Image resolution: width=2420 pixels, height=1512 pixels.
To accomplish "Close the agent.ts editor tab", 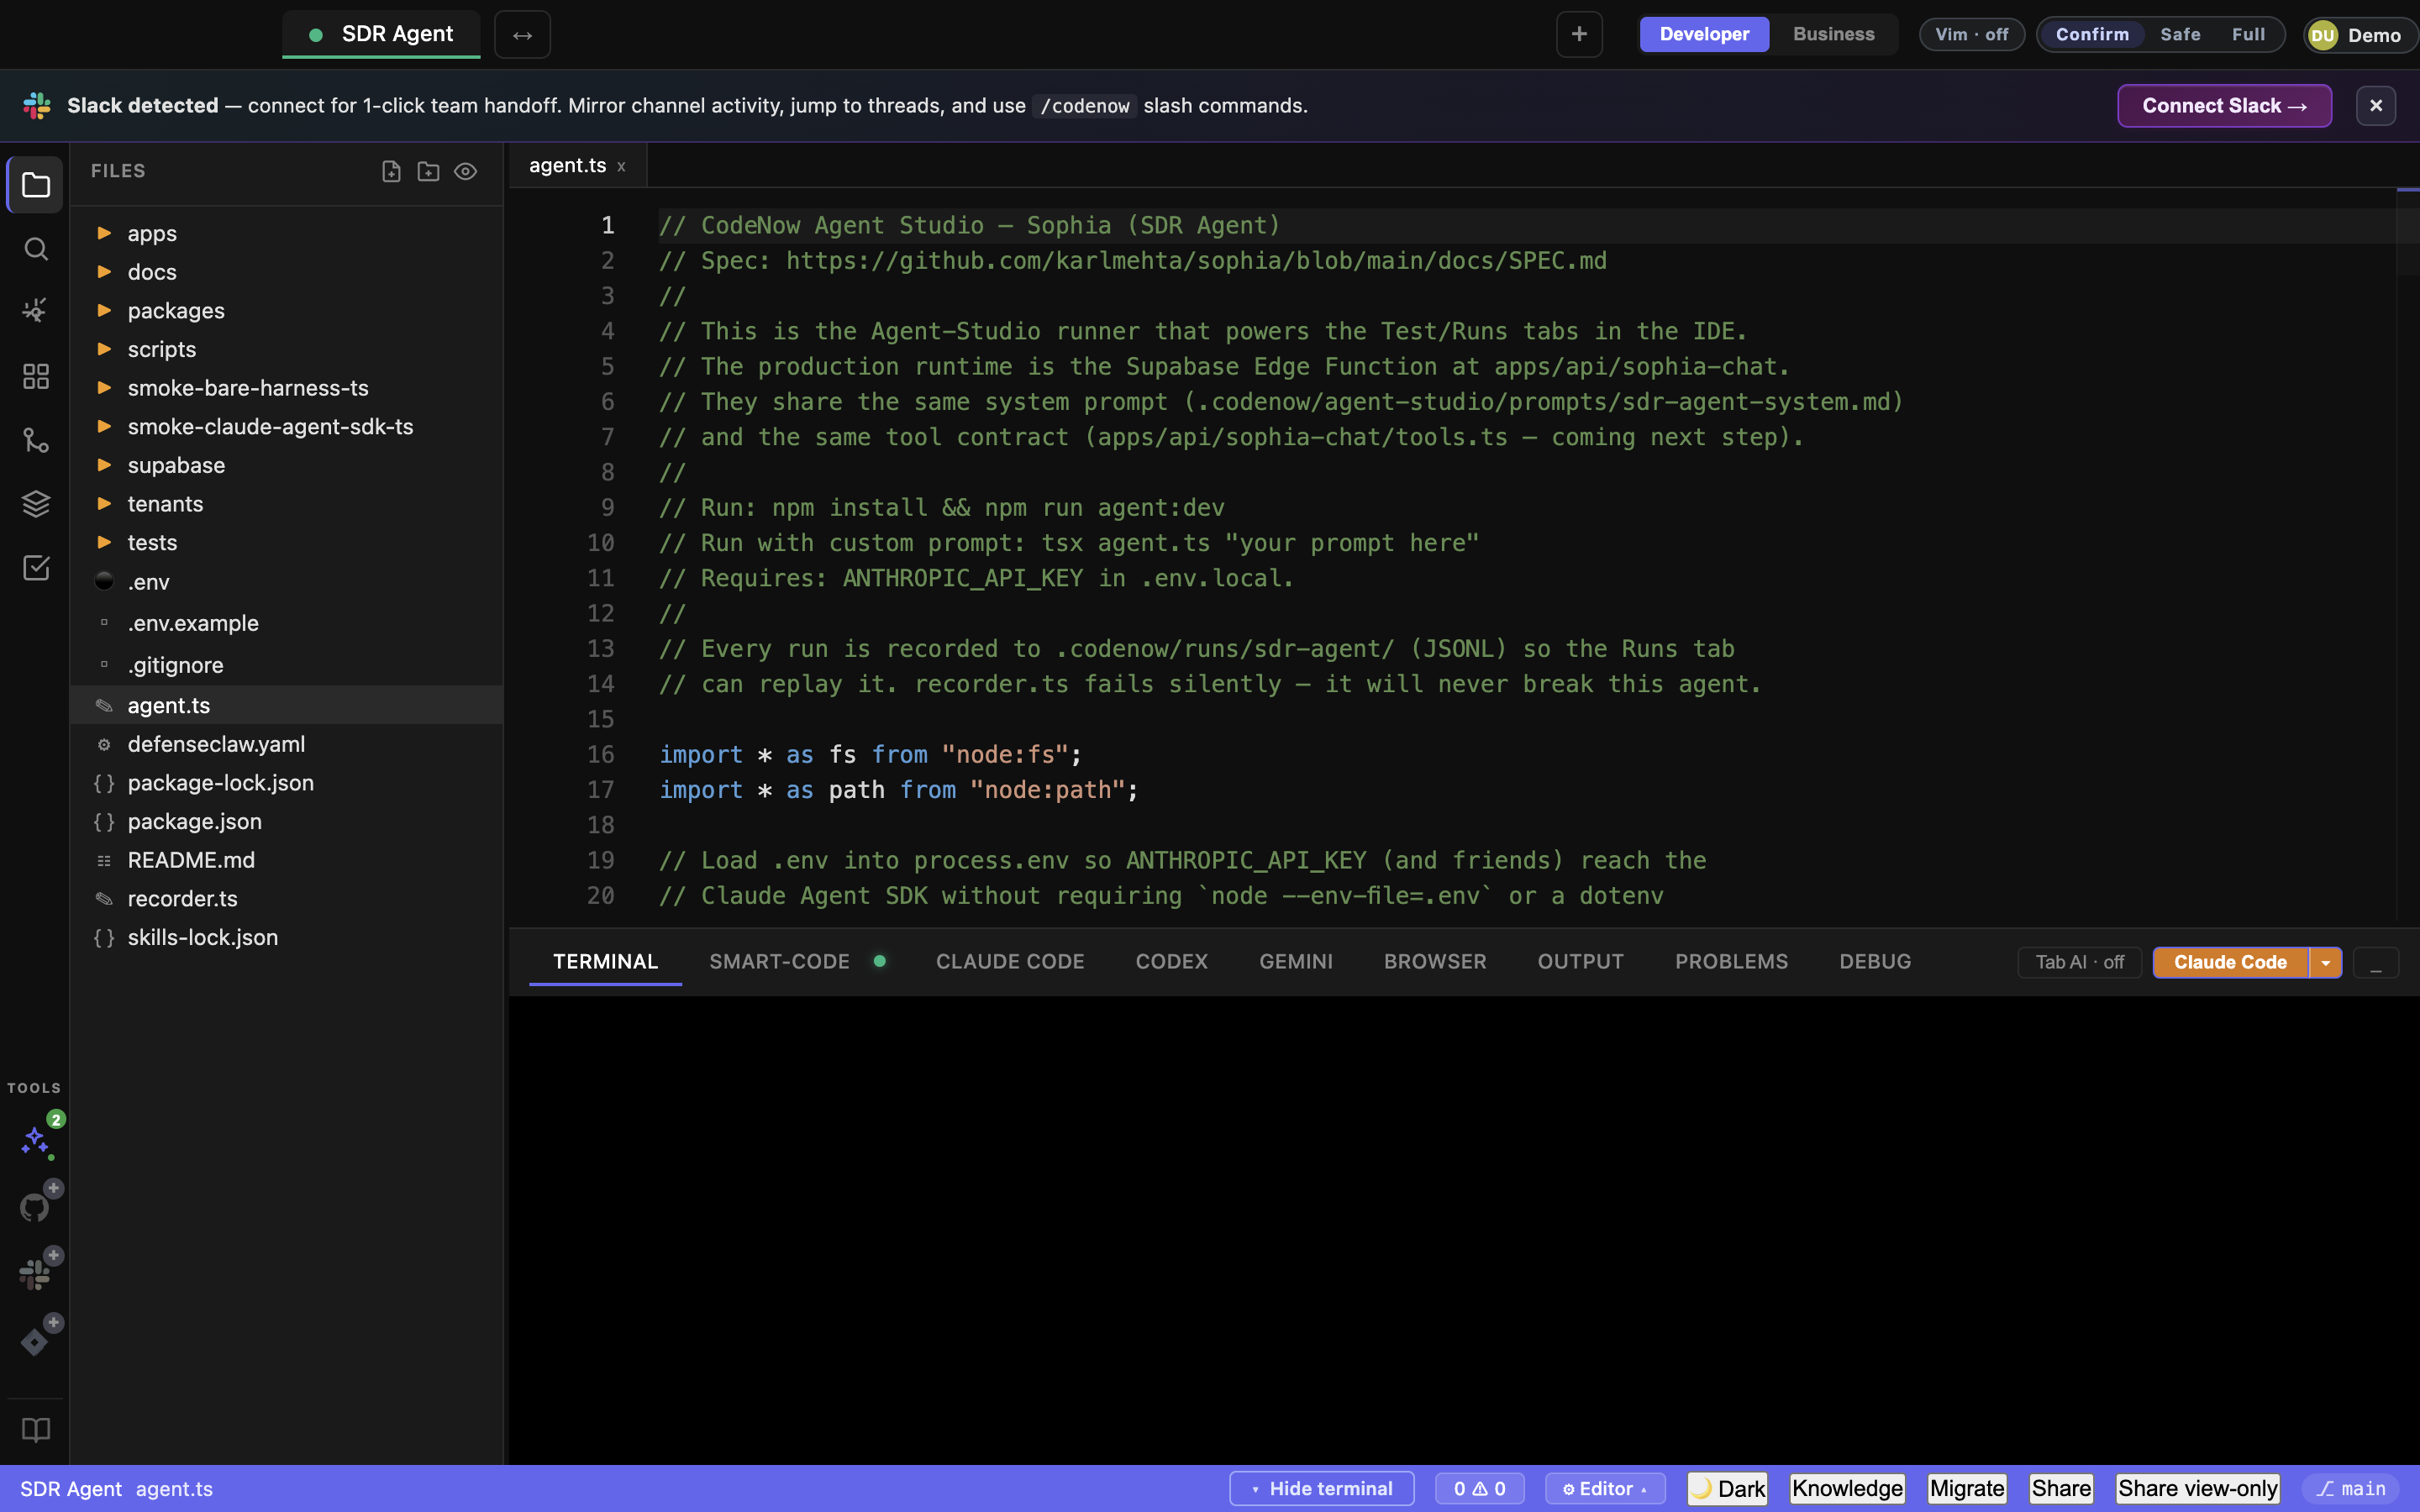I will point(621,167).
